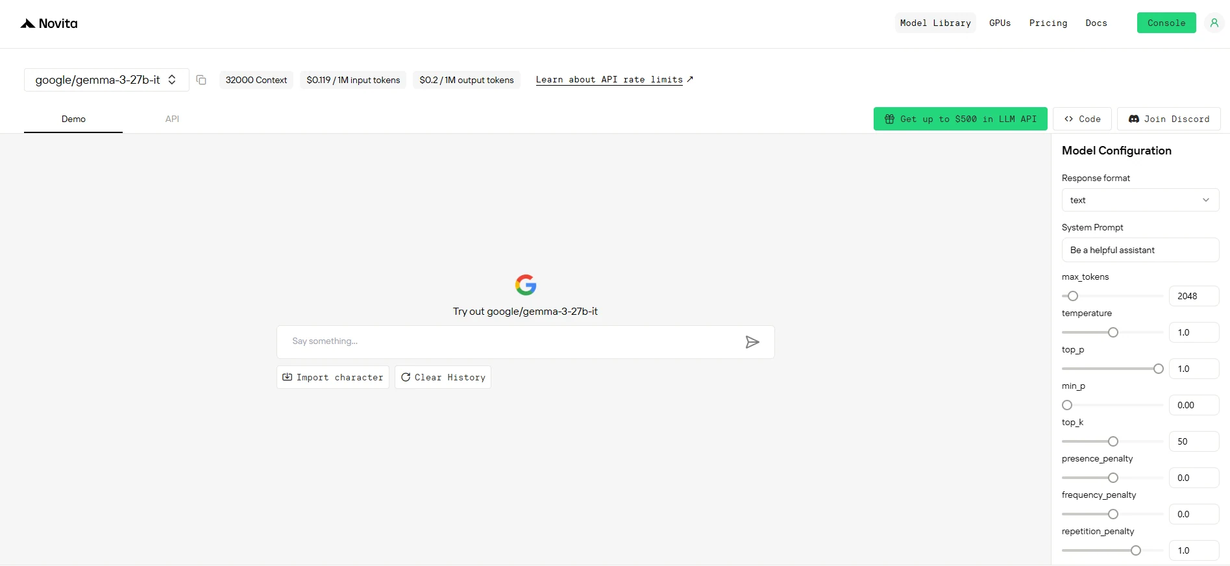This screenshot has width=1230, height=566.
Task: Click the $0.119 / 1M input tokens badge
Action: pyautogui.click(x=353, y=80)
